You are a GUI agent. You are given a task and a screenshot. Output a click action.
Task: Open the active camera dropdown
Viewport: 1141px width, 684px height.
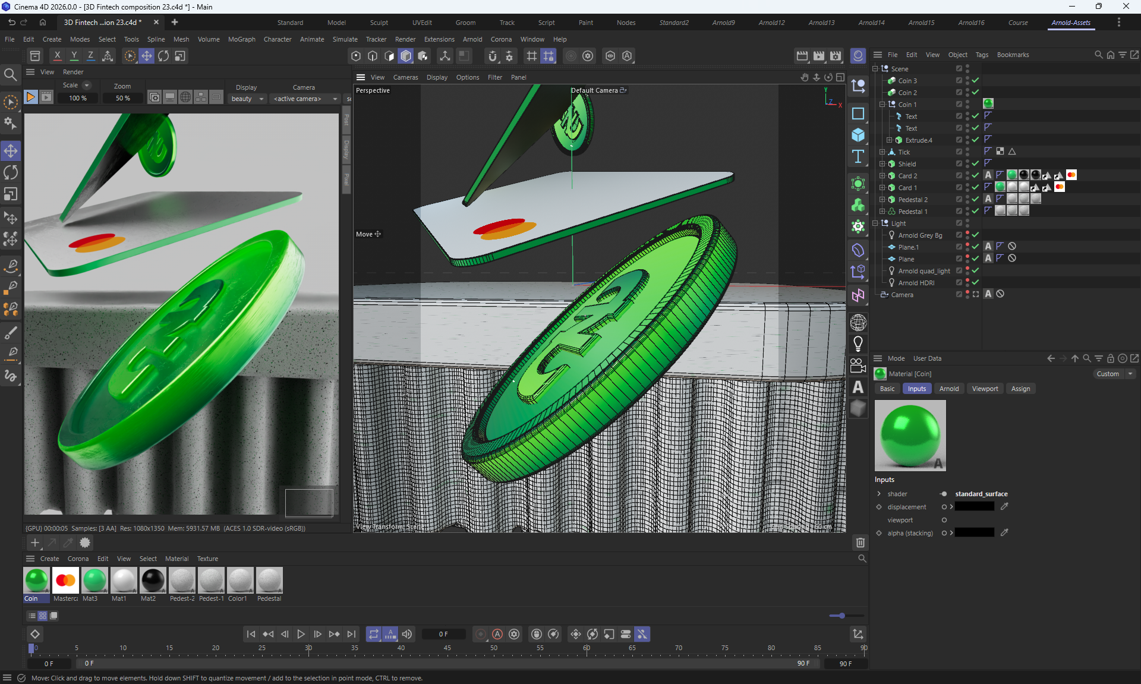[x=305, y=99]
